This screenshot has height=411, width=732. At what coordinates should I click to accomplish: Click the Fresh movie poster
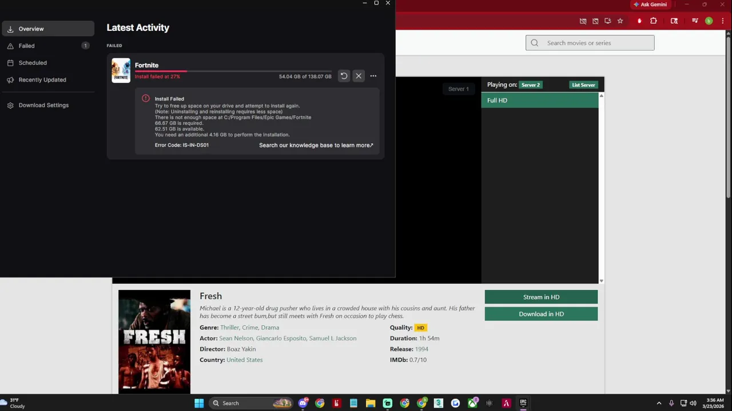[x=154, y=341]
